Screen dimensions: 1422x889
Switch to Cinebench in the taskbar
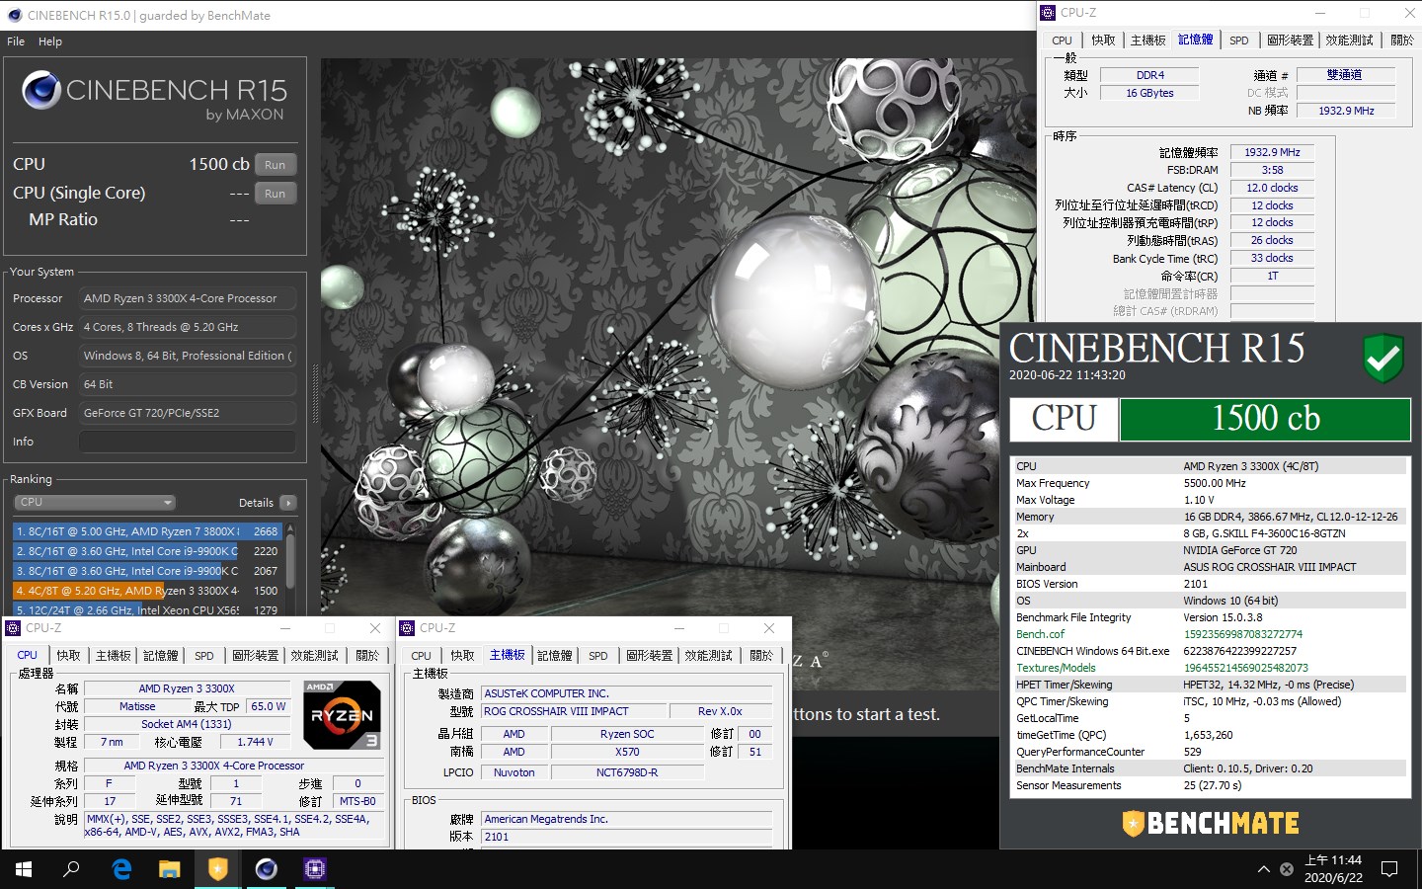pos(267,869)
